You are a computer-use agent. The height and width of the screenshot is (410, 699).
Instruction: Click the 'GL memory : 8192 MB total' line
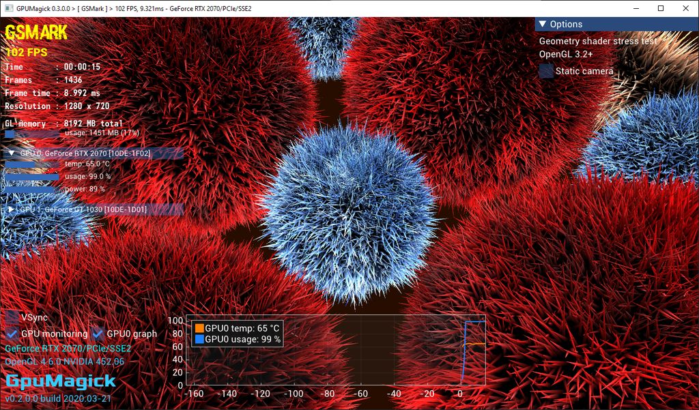tap(63, 123)
